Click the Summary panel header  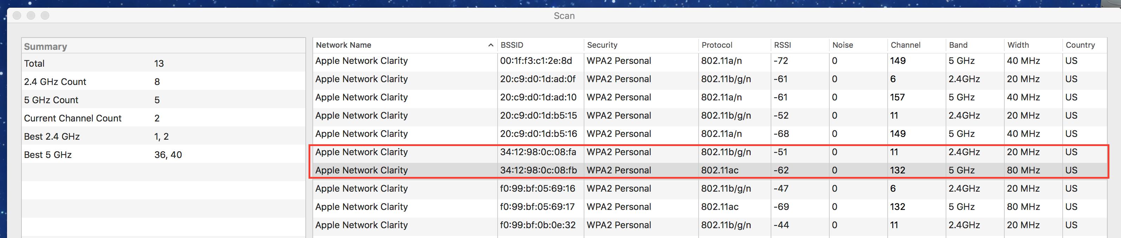point(46,46)
